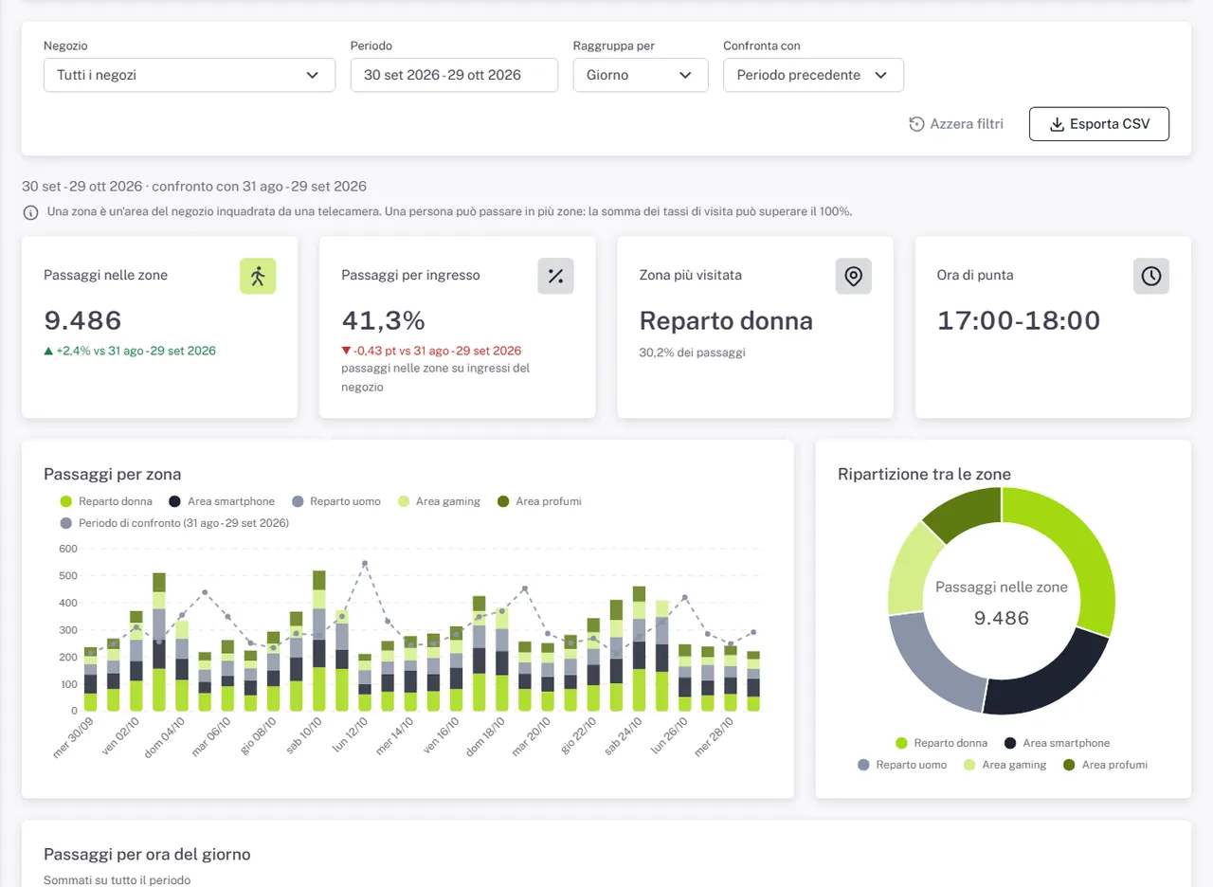The height and width of the screenshot is (887, 1213).
Task: Click the location pin icon on Zona più visitata
Action: pyautogui.click(x=853, y=276)
